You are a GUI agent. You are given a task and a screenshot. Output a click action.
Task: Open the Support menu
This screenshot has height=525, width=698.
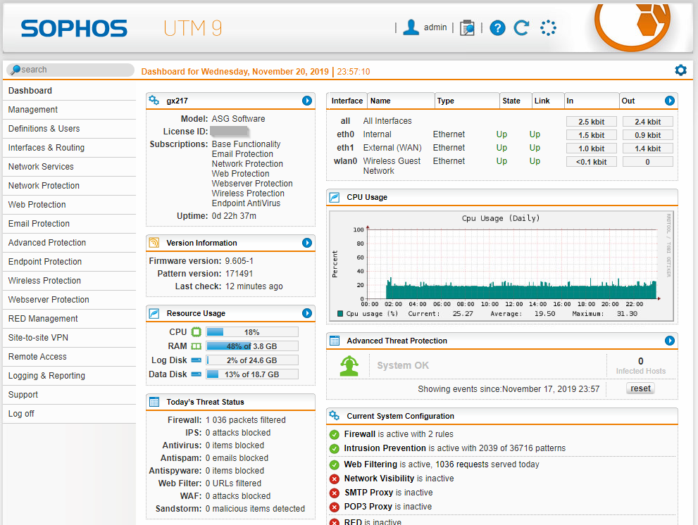pos(69,395)
